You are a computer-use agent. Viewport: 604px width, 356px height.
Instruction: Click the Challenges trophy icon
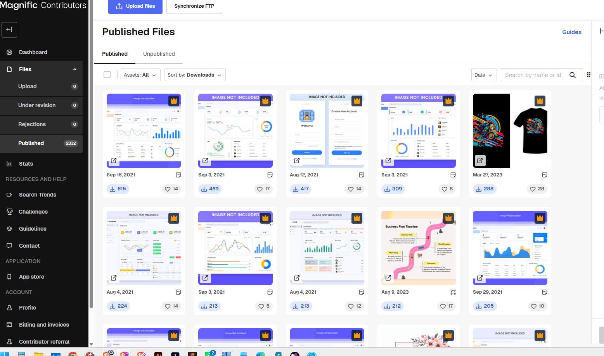pos(9,212)
